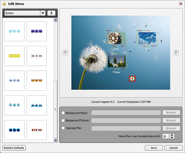The width and height of the screenshot is (185, 153).
Task: Click the play button in menu preview
Action: tap(132, 79)
